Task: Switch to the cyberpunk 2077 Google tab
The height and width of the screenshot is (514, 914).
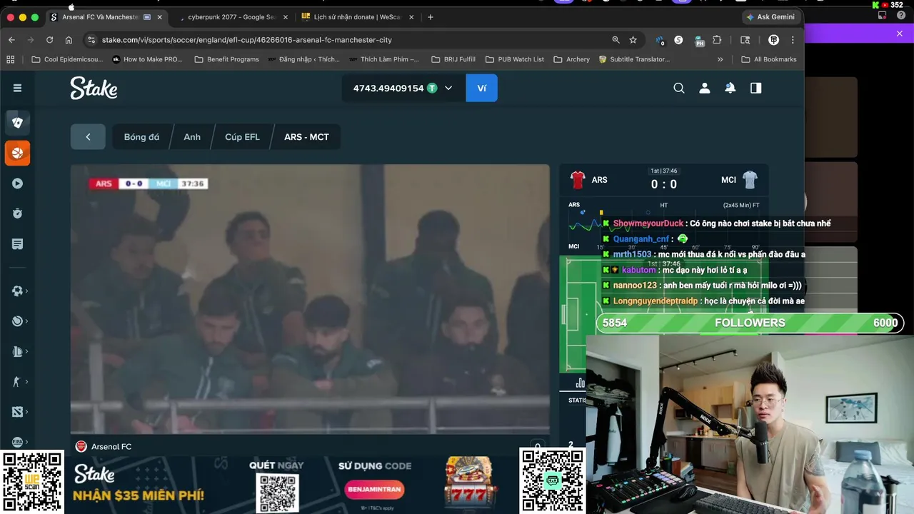Action: 232,16
